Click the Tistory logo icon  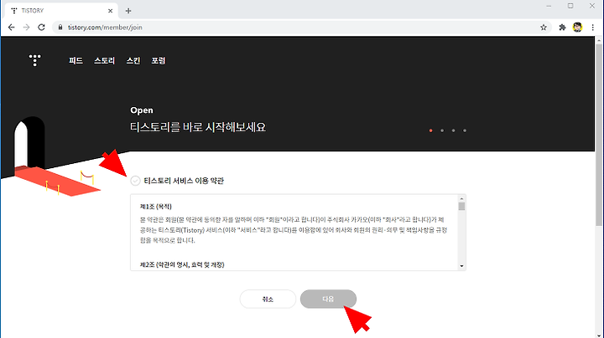click(x=34, y=60)
